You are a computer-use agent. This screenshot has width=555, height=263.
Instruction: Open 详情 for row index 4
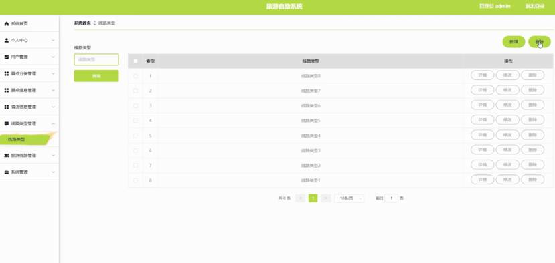pyautogui.click(x=482, y=119)
